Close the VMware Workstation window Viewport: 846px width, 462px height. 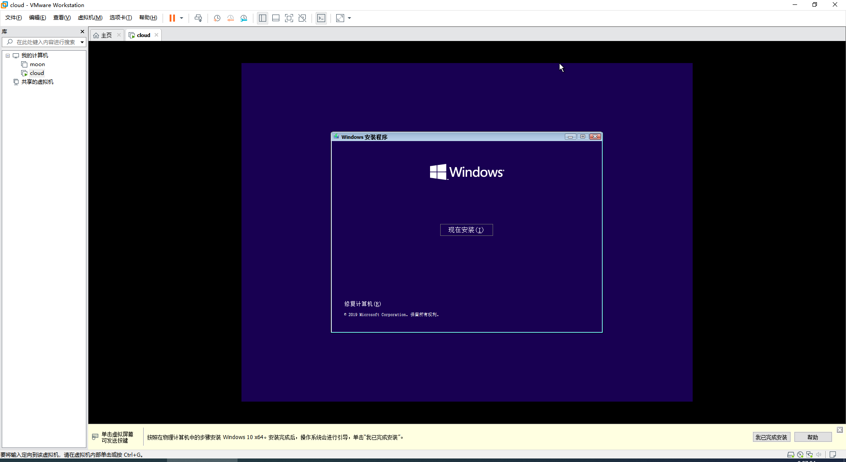pos(835,5)
